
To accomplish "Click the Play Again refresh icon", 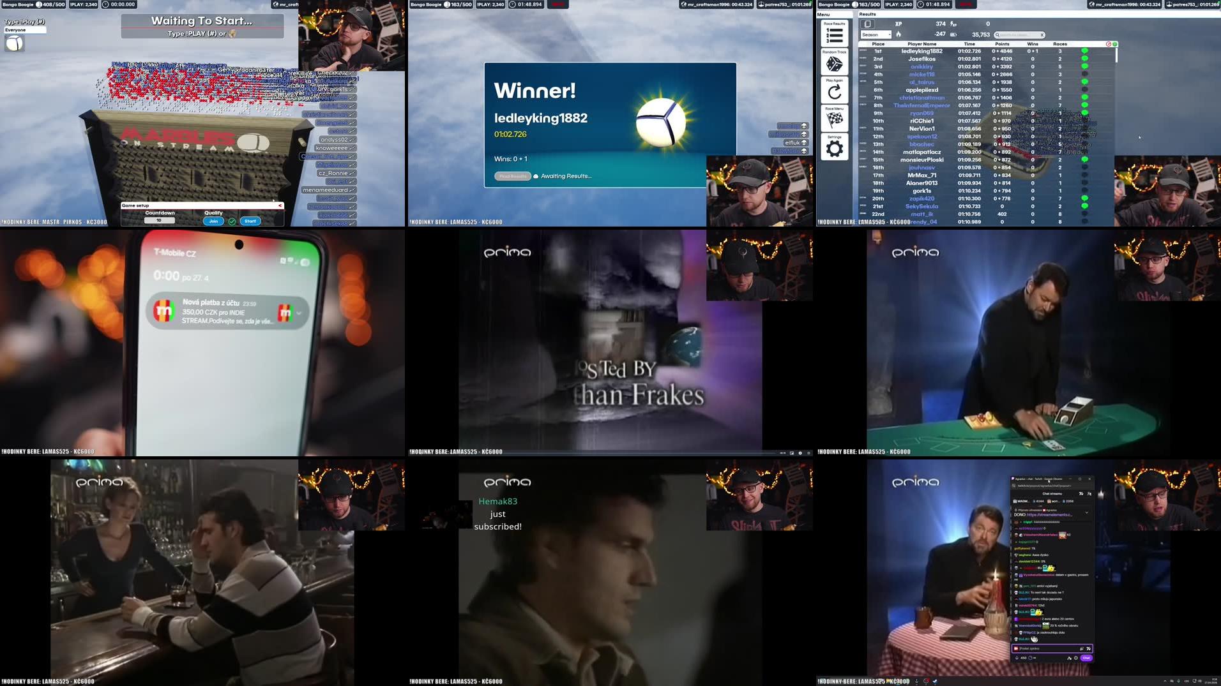I will (835, 91).
